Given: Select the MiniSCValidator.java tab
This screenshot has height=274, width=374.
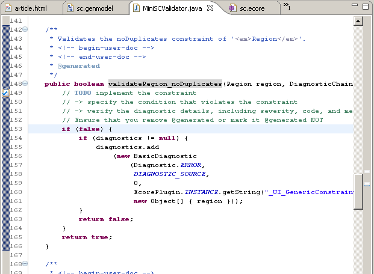Looking at the screenshot, I should 172,8.
